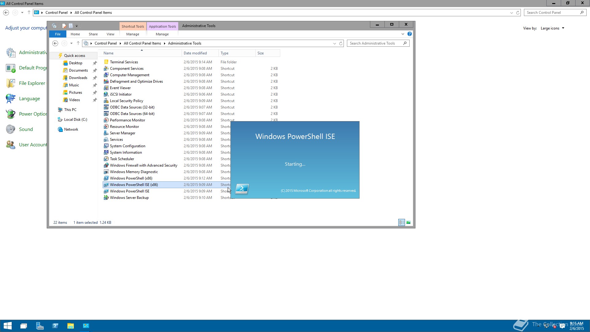This screenshot has height=332, width=590.
Task: Open Customize Quick Access Toolbar dropdown
Action: [x=77, y=26]
